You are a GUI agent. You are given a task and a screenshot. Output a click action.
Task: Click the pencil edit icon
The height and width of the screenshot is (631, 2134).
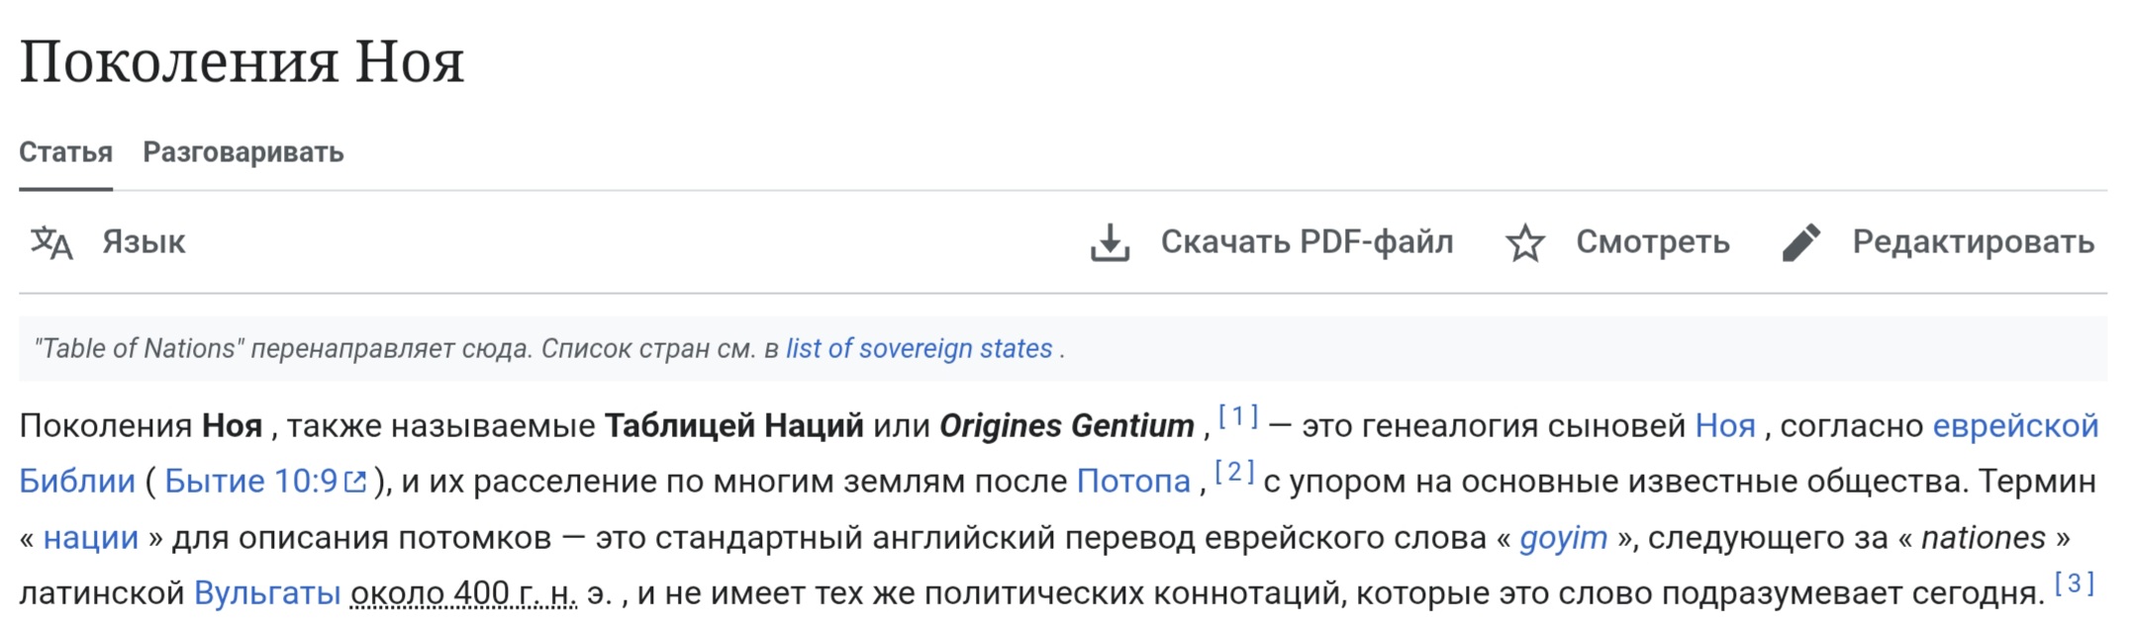pos(1801,242)
